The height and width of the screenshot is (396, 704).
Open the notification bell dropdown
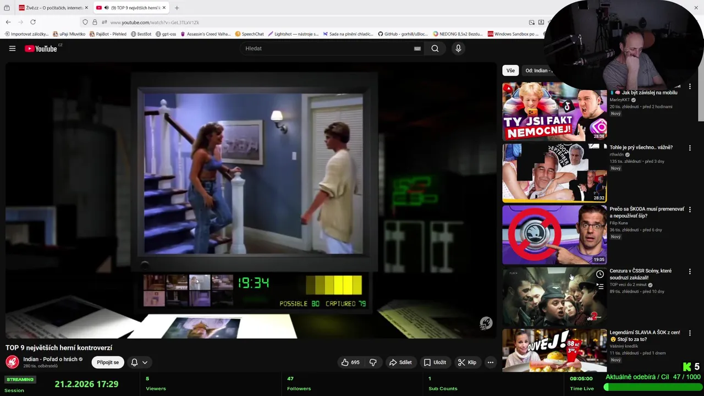139,362
